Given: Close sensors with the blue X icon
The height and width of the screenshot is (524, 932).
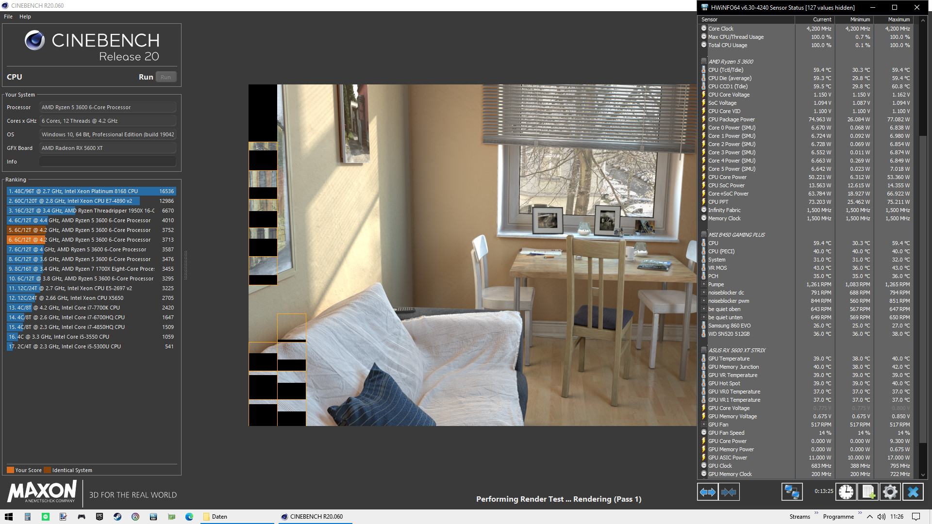Looking at the screenshot, I should pos(913,492).
